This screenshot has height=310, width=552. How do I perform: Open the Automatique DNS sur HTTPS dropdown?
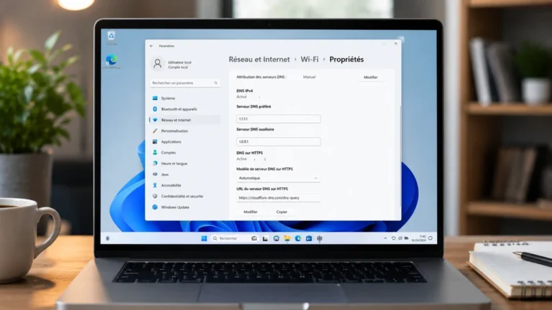(x=278, y=178)
